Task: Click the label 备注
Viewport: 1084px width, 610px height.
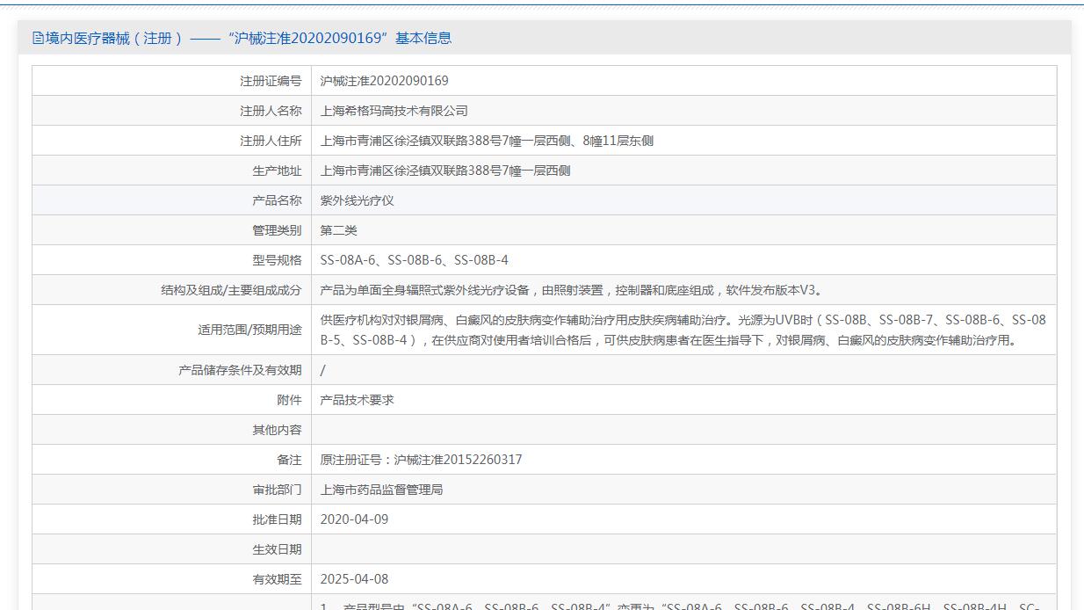Action: pyautogui.click(x=289, y=460)
